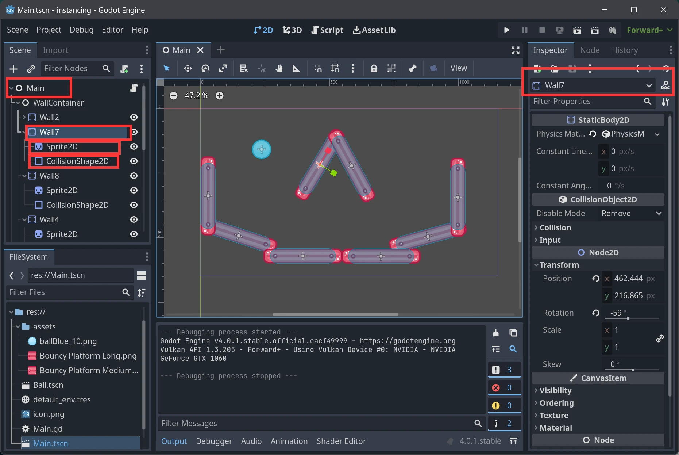Hide the Wall2 node with its eye icon
679x455 pixels.
[134, 117]
